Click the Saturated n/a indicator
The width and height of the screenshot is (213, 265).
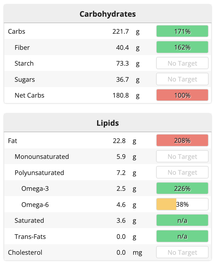pos(182,220)
